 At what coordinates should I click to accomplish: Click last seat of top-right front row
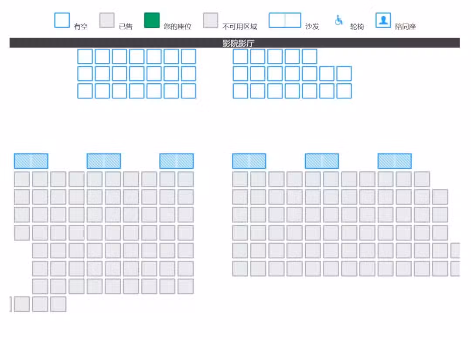[310, 57]
